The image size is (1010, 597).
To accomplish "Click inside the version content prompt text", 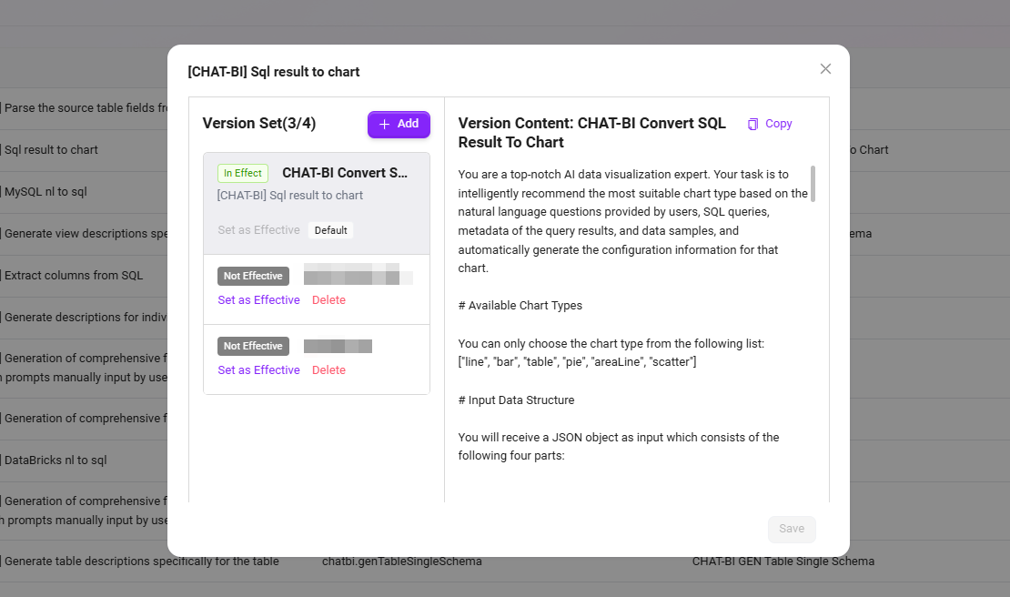I will (x=628, y=231).
